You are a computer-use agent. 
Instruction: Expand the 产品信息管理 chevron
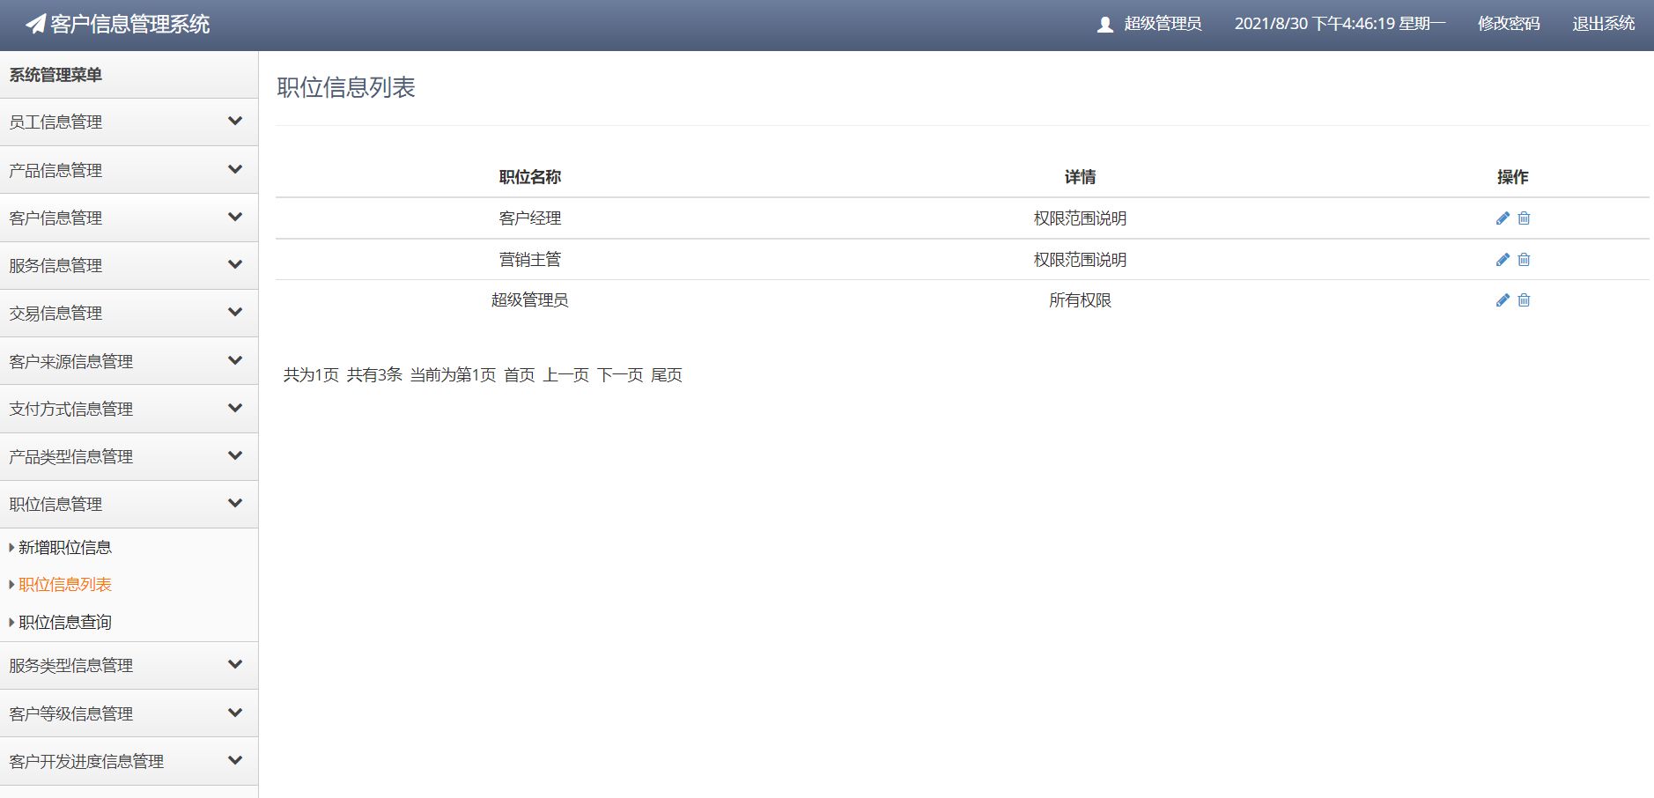[235, 169]
